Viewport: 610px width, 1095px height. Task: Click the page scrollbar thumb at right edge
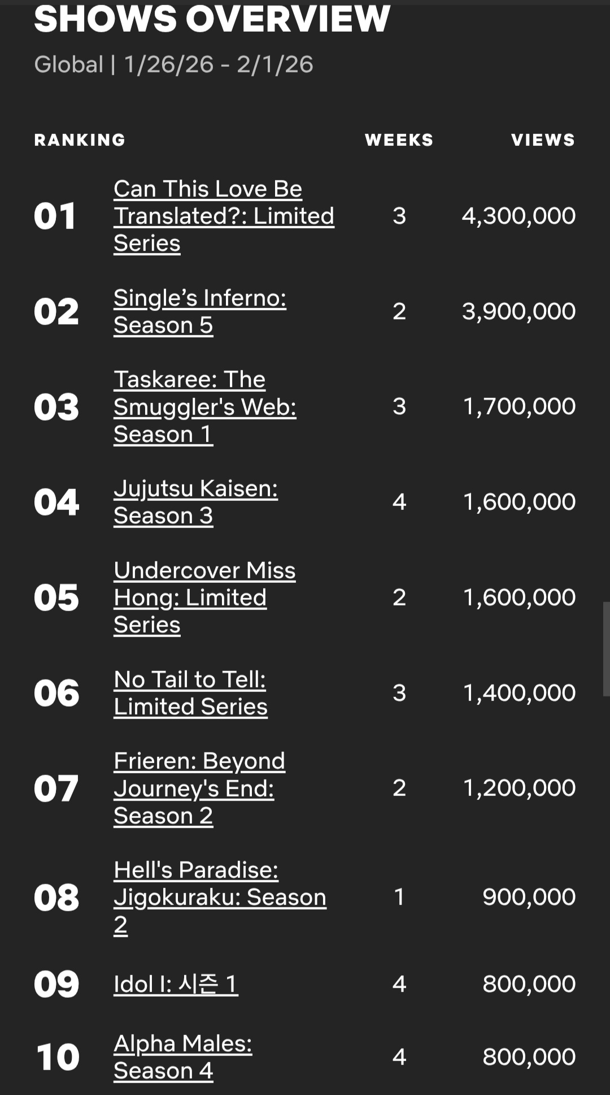coord(606,649)
